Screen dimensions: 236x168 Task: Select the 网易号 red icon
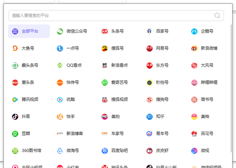tap(149, 48)
